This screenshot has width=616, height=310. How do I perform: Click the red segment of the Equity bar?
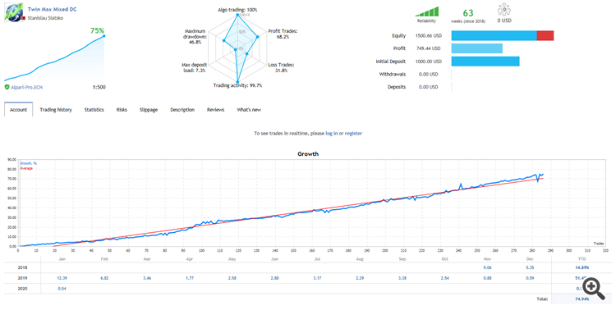click(545, 36)
